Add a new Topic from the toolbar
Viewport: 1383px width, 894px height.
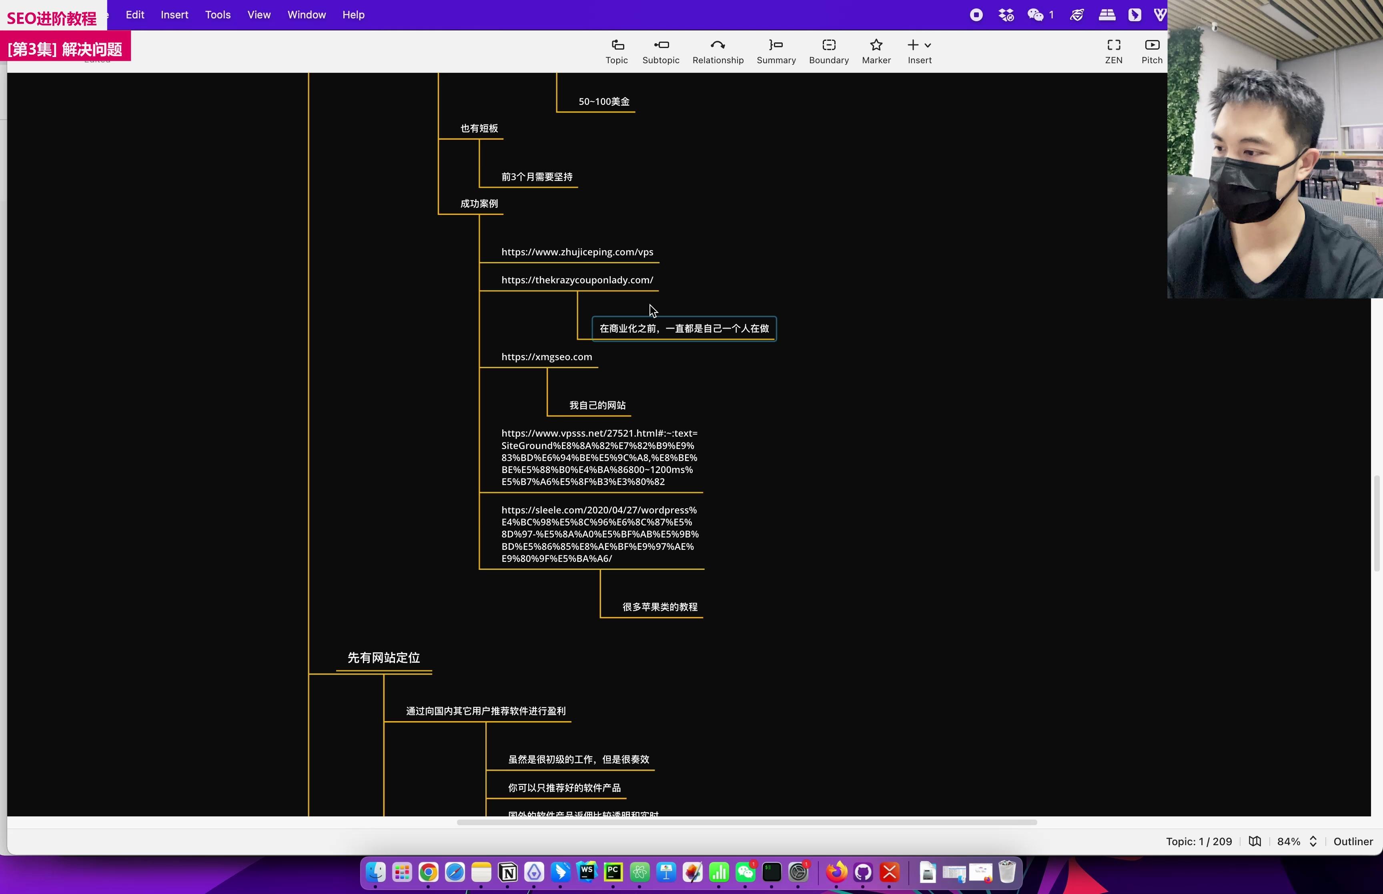coord(616,52)
